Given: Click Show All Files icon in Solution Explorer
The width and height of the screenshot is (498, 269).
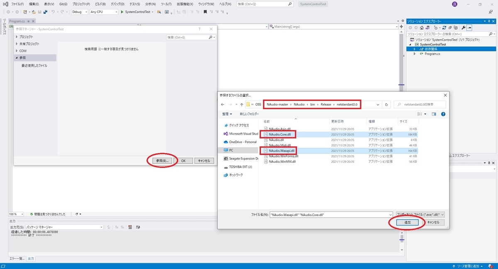Looking at the screenshot, I should click(x=456, y=28).
